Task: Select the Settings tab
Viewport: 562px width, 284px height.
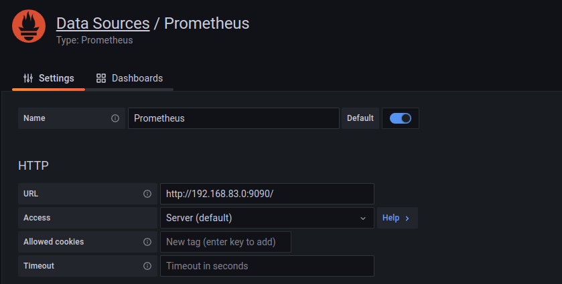Action: pyautogui.click(x=49, y=78)
